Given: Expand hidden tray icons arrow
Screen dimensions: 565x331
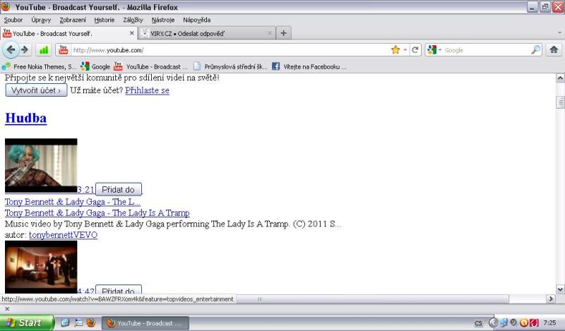Looking at the screenshot, I should point(493,323).
